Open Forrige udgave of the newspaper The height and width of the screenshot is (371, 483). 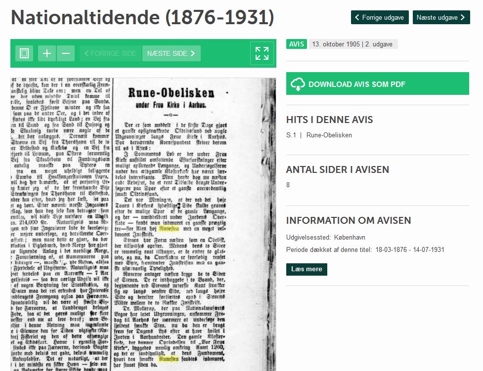(x=379, y=17)
